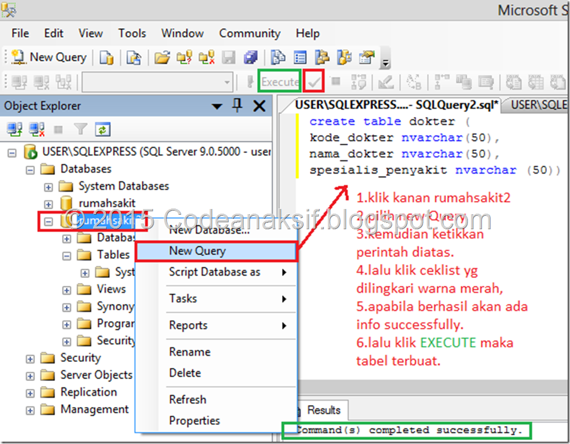570x444 pixels.
Task: Collapse the Databases folder
Action: tap(30, 170)
